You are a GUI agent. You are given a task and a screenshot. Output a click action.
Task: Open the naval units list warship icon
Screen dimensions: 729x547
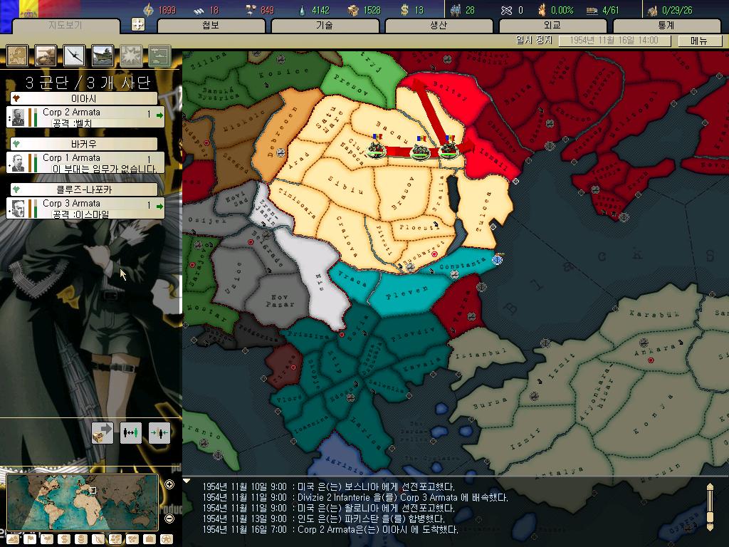103,56
